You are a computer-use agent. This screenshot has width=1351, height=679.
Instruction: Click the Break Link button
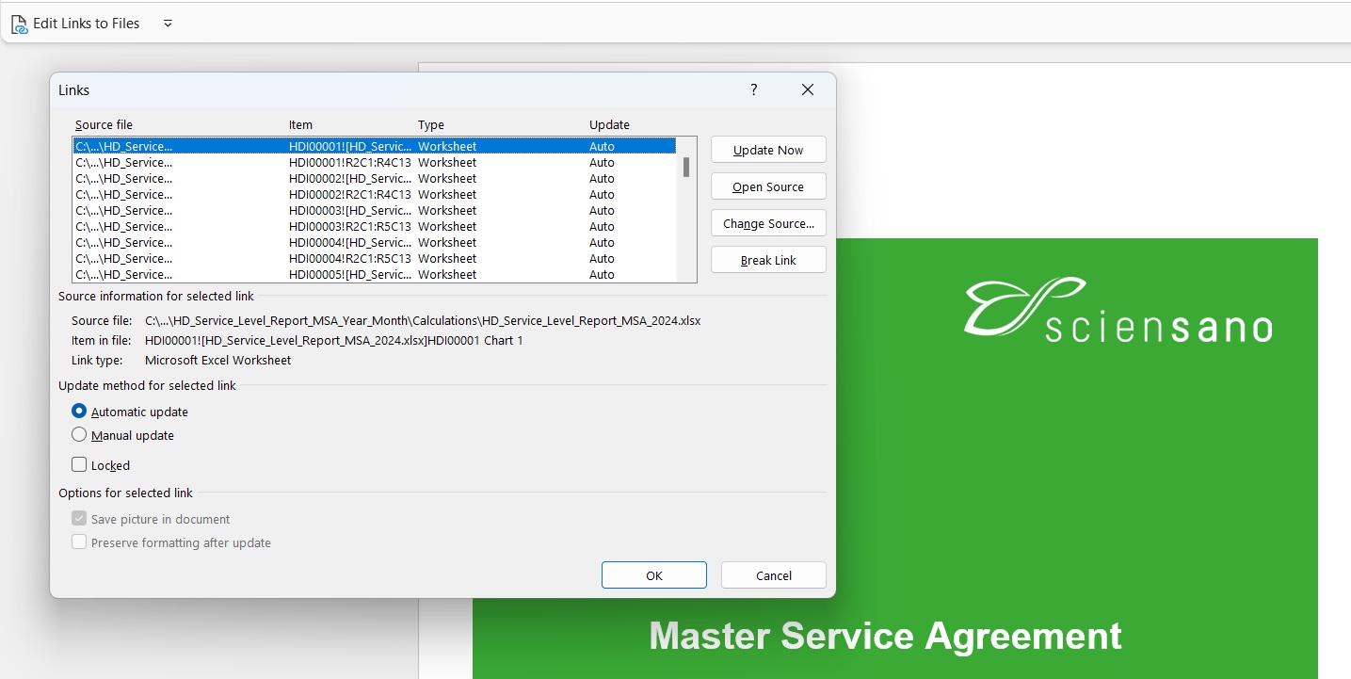point(768,260)
